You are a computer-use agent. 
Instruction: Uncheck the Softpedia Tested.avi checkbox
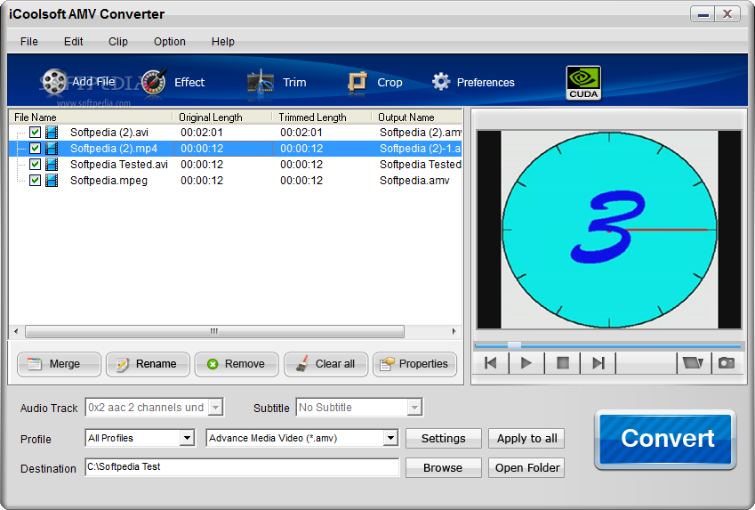[35, 165]
